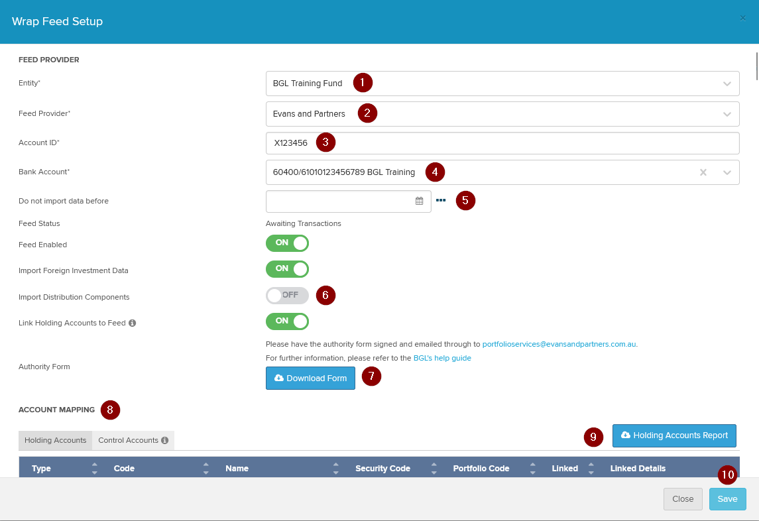The height and width of the screenshot is (521, 759).
Task: Click the Do not import data before date field
Action: (x=348, y=201)
